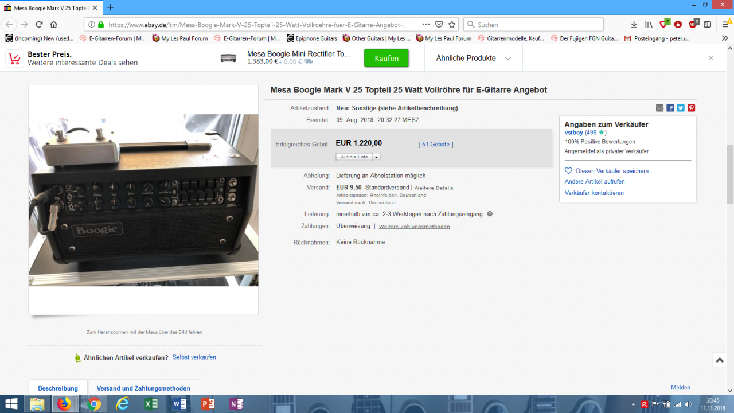Click the Melden report link
The image size is (734, 413).
[x=681, y=388]
